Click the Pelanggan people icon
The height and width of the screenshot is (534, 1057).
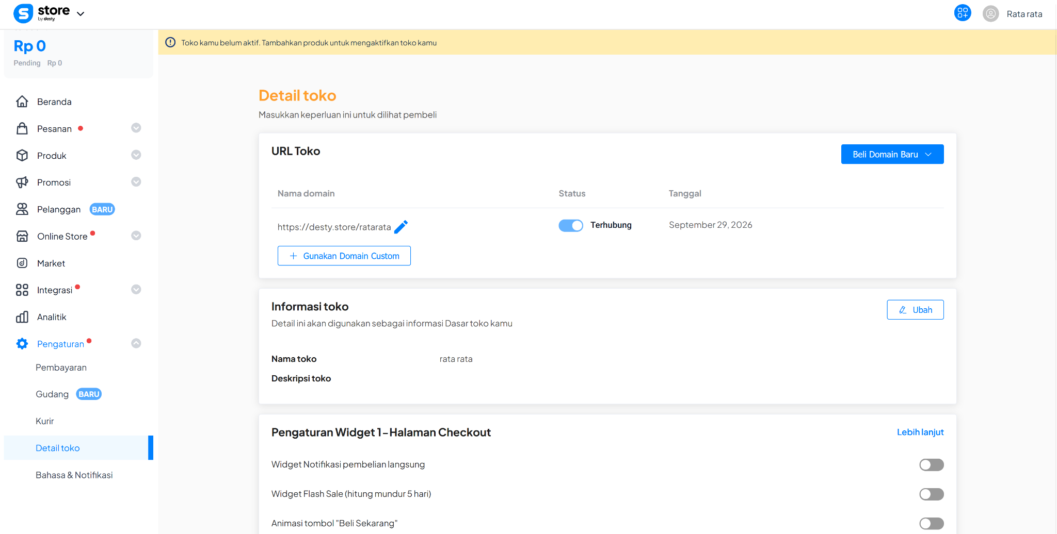click(x=22, y=209)
